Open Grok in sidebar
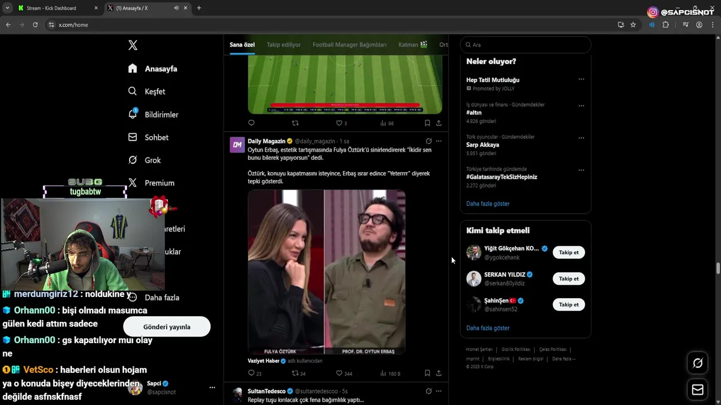 pyautogui.click(x=145, y=160)
